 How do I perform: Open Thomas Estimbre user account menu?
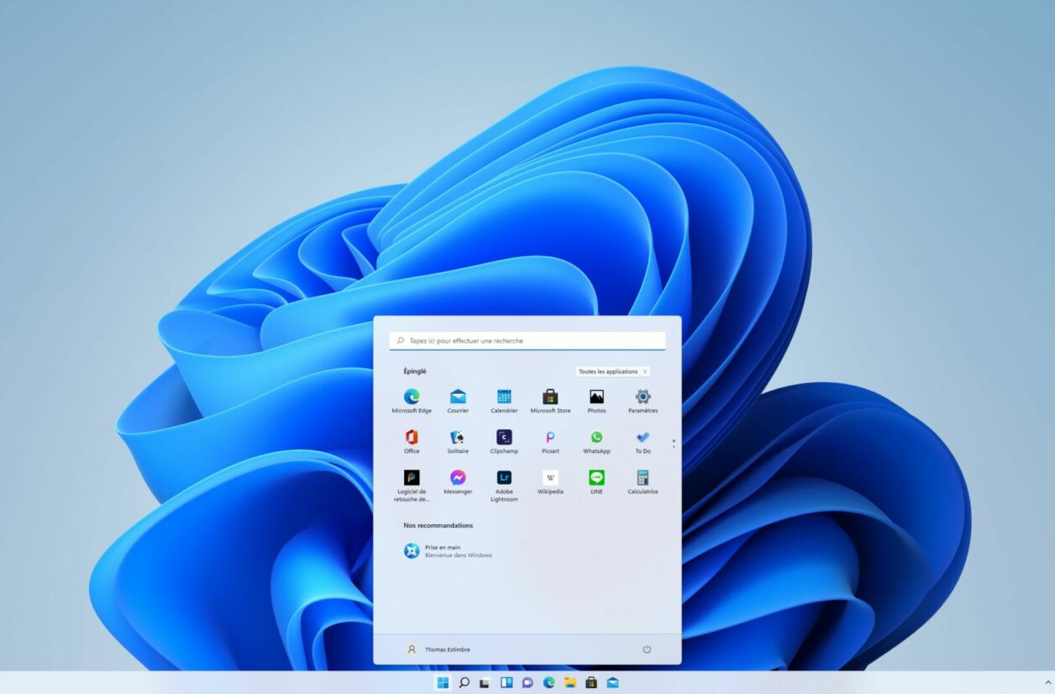point(438,649)
